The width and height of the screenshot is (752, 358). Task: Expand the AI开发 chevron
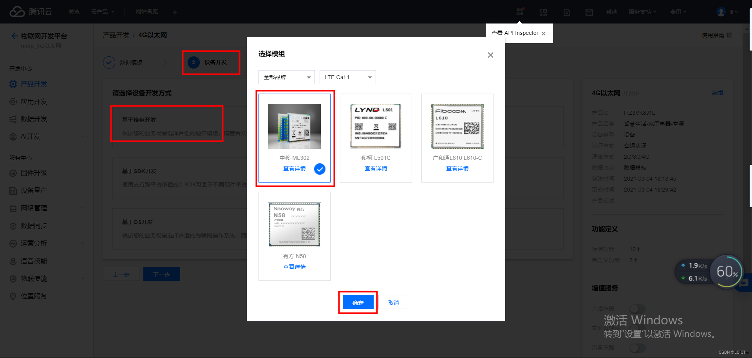tap(83, 136)
